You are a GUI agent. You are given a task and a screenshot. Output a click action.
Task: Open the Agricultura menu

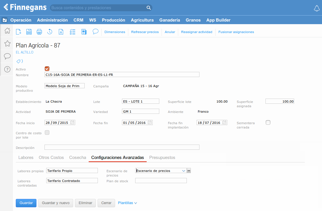click(x=142, y=20)
